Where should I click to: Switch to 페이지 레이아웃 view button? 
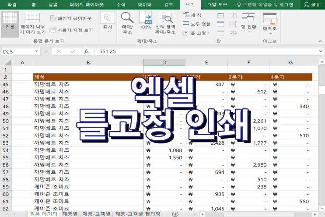(x=71, y=18)
